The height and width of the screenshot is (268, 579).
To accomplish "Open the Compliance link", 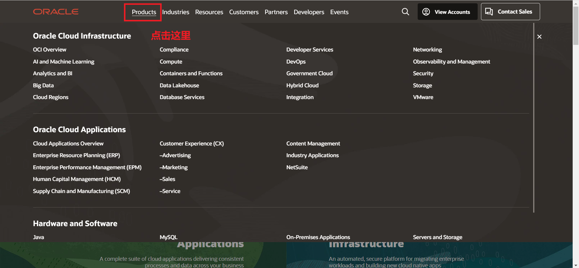I will tap(174, 50).
